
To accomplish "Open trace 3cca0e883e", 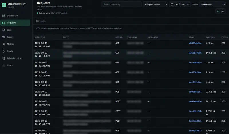I will coord(195,62).
